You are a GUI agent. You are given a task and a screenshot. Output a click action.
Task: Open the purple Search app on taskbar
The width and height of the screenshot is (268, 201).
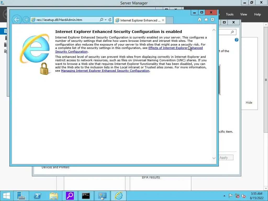(x=70, y=196)
